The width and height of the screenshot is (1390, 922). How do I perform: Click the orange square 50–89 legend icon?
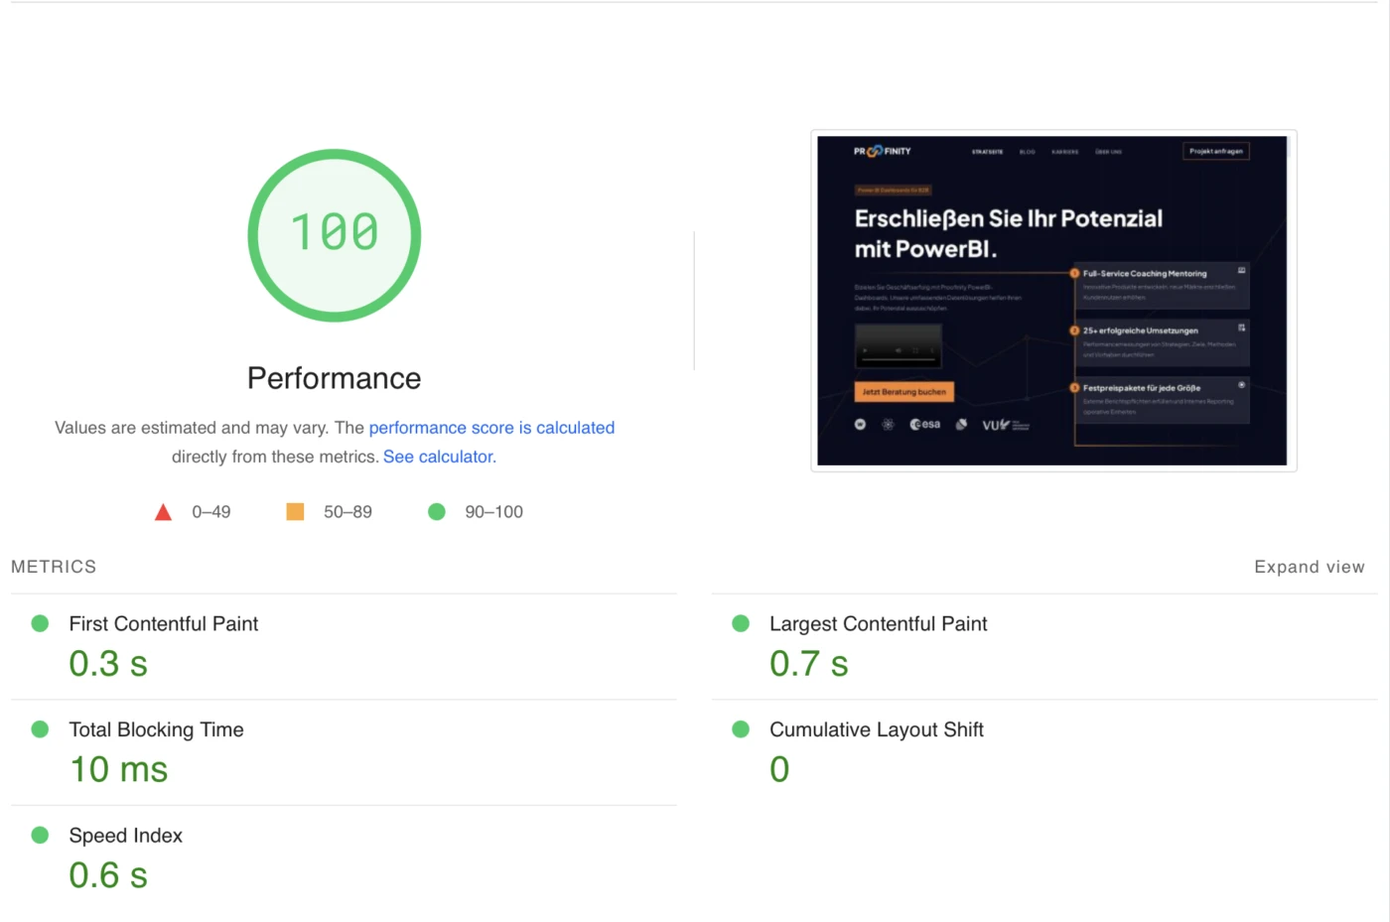coord(295,512)
